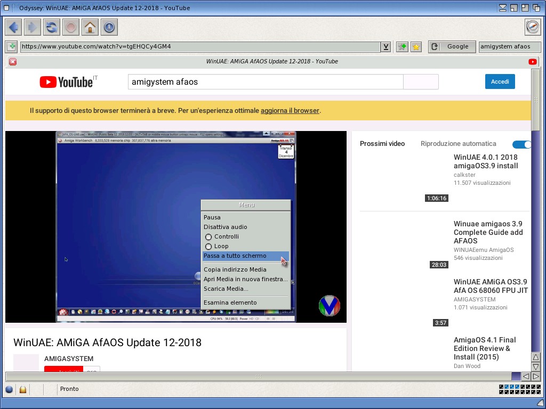Follow the aggiorna il browser link
The width and height of the screenshot is (546, 409).
tap(290, 111)
